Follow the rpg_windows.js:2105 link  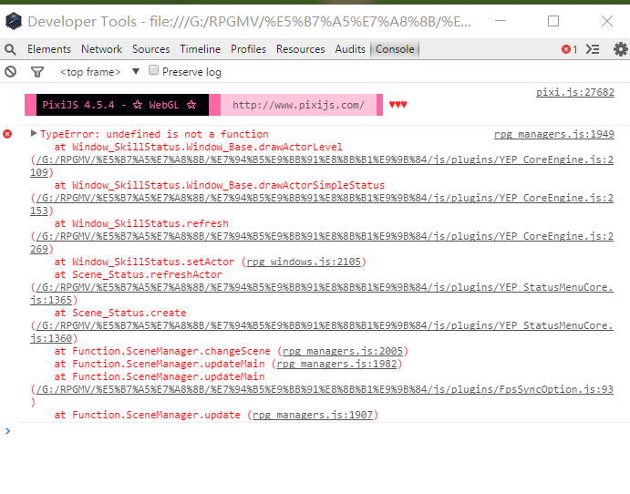coord(304,262)
